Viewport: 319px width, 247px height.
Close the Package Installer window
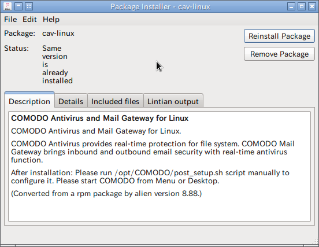pos(312,6)
